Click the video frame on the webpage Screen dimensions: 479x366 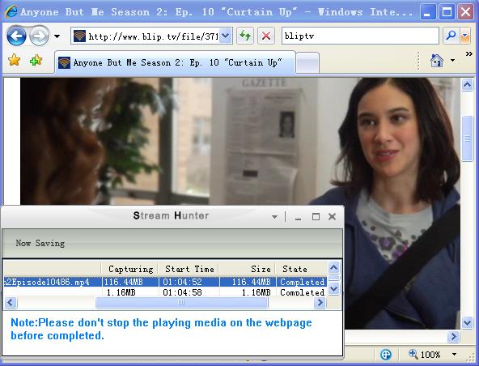coord(240,141)
